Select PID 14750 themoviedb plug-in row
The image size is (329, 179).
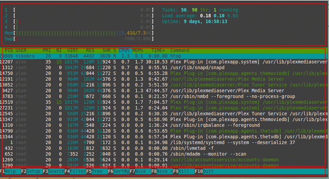pyautogui.click(x=164, y=73)
